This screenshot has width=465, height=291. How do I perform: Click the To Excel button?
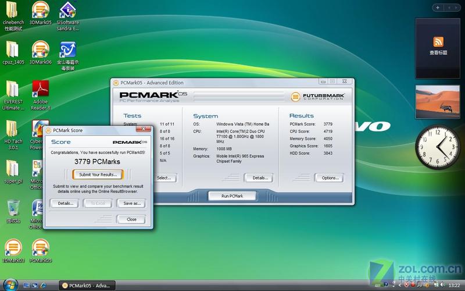tap(98, 203)
